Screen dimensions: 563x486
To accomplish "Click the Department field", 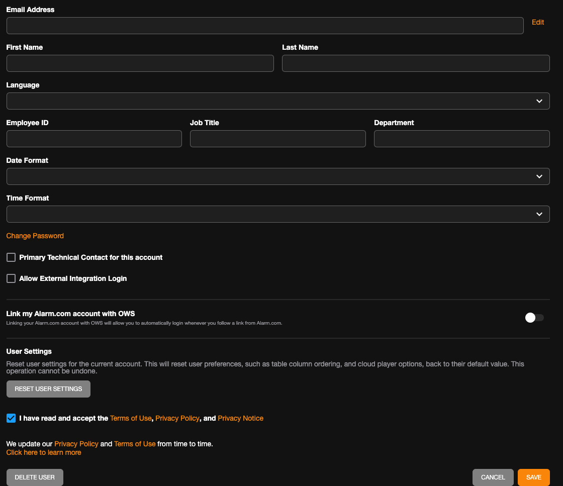I will 462,139.
